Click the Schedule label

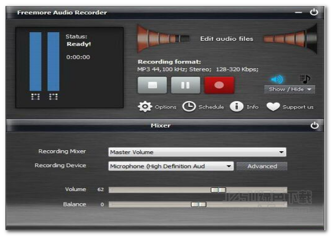pyautogui.click(x=211, y=107)
